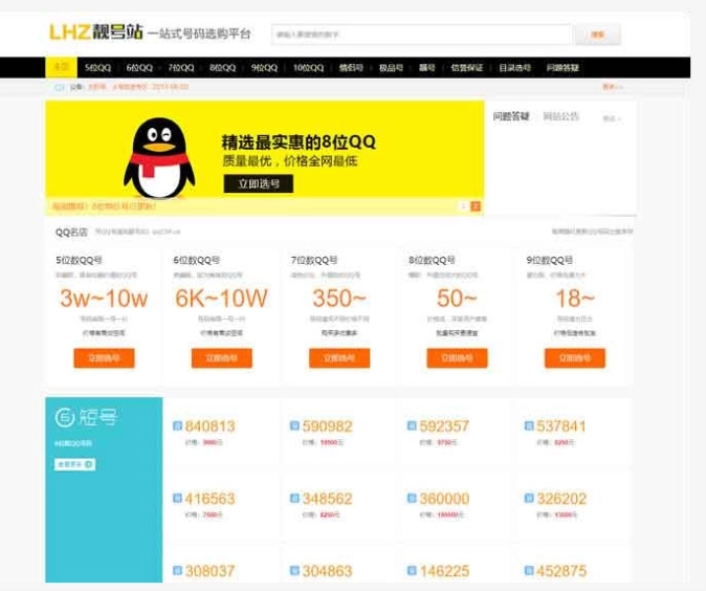Click the 18~ price text
This screenshot has height=591, width=706.
point(575,298)
